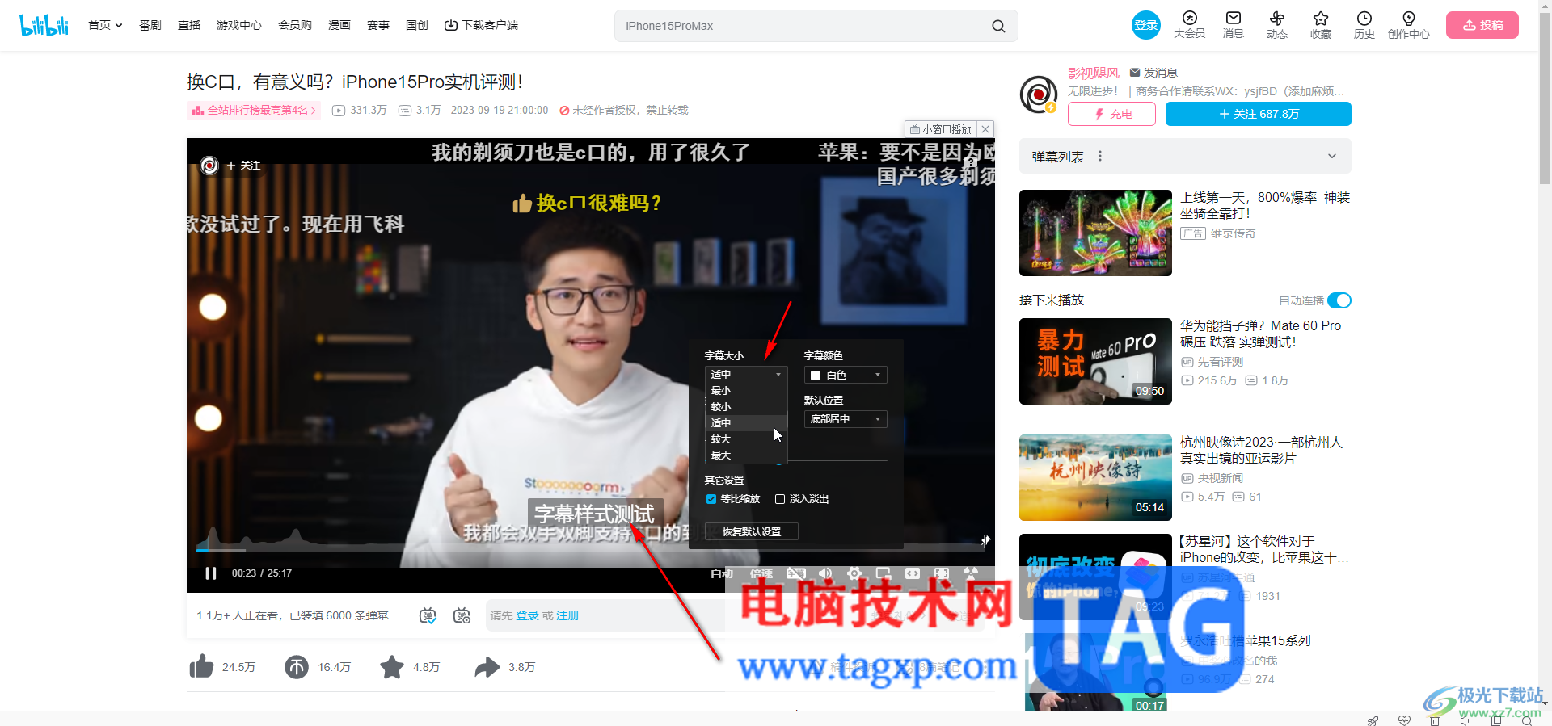This screenshot has height=726, width=1552.
Task: Give coins with the coin icon
Action: pyautogui.click(x=297, y=667)
